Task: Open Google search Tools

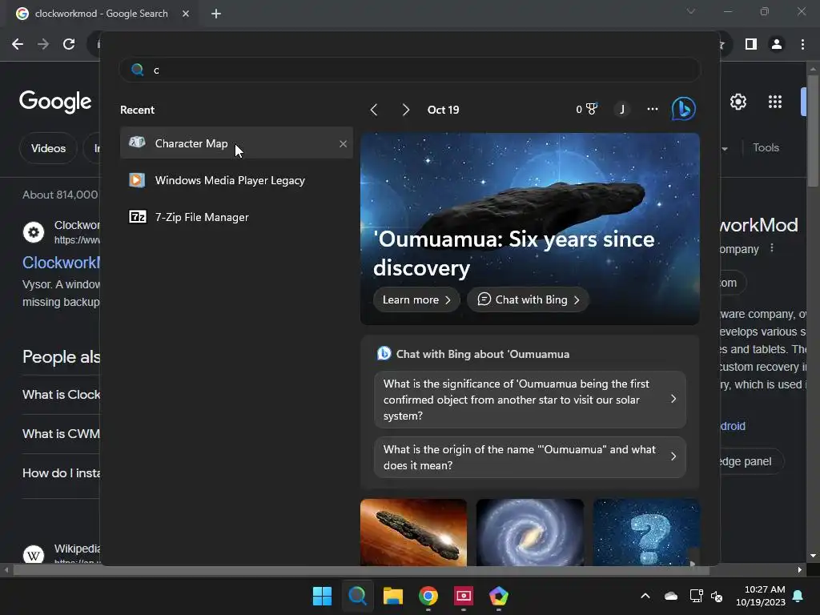Action: [x=766, y=148]
